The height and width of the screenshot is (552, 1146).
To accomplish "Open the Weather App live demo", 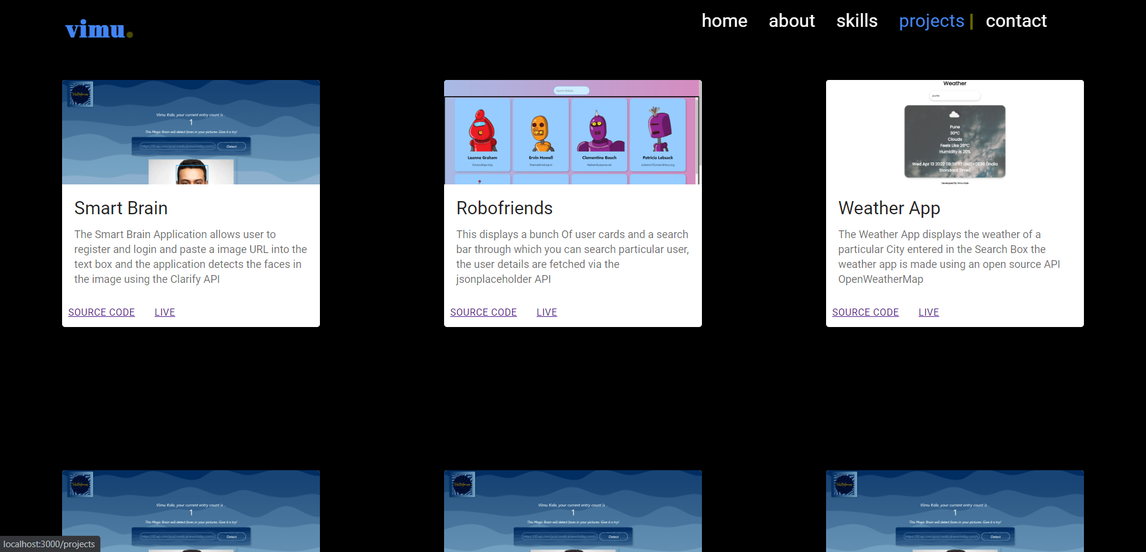I will tap(929, 312).
